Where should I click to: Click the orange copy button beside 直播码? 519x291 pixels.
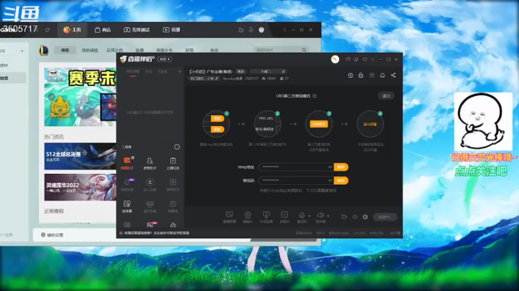coord(341,180)
